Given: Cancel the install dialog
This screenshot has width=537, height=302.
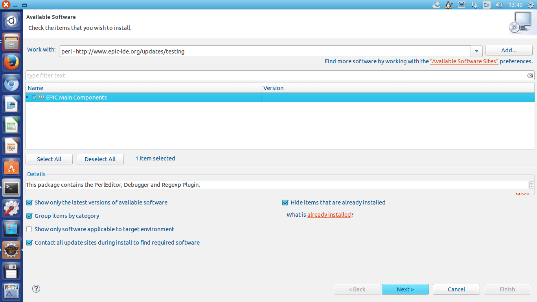Looking at the screenshot, I should (456, 289).
